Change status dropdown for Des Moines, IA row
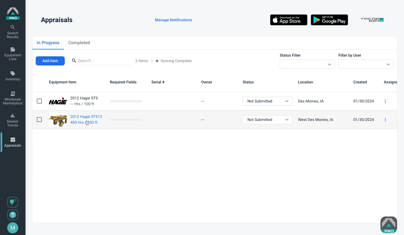 [267, 101]
